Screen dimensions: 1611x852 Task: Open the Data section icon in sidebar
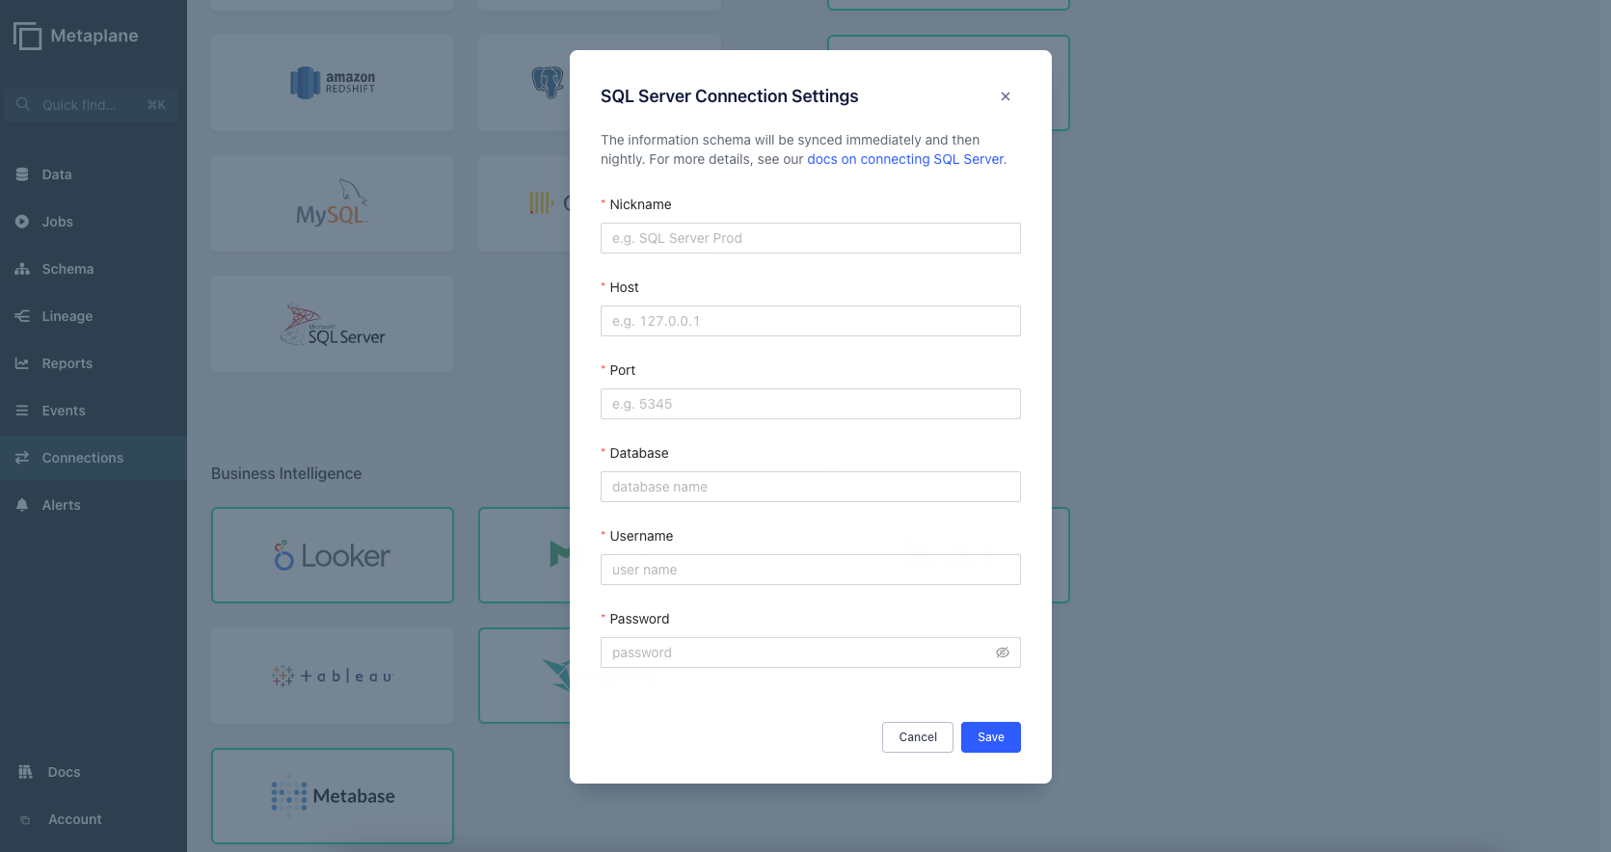pyautogui.click(x=22, y=174)
